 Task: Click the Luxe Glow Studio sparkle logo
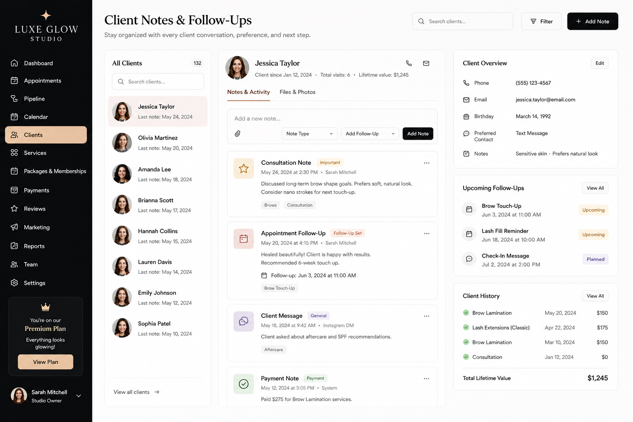[x=46, y=15]
